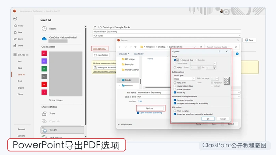Click the back arrow in the backstage sidebar
The width and height of the screenshot is (276, 155).
[15, 18]
